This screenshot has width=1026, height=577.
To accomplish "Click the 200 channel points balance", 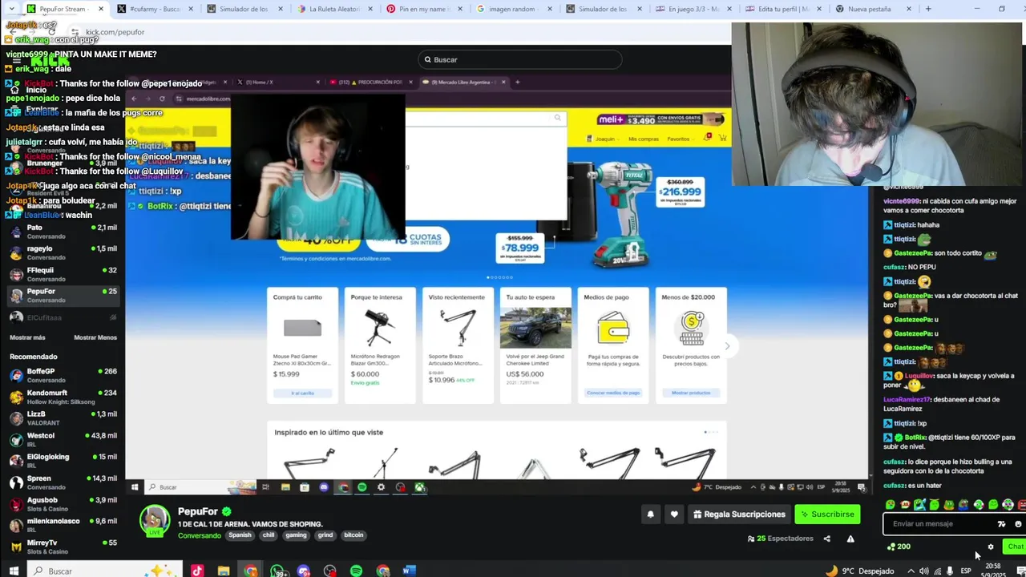I will point(899,547).
